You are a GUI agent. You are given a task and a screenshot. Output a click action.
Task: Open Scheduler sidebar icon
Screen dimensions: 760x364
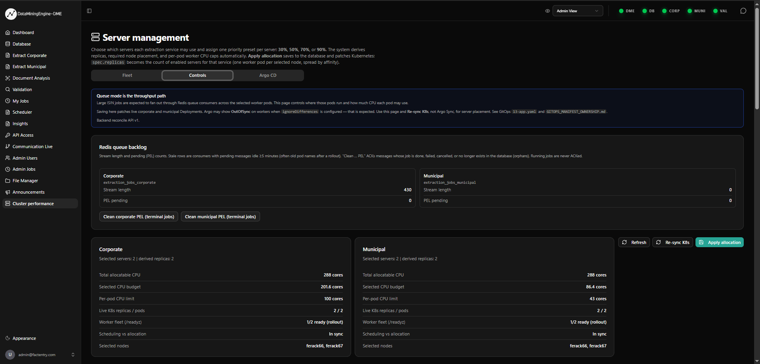pyautogui.click(x=8, y=112)
